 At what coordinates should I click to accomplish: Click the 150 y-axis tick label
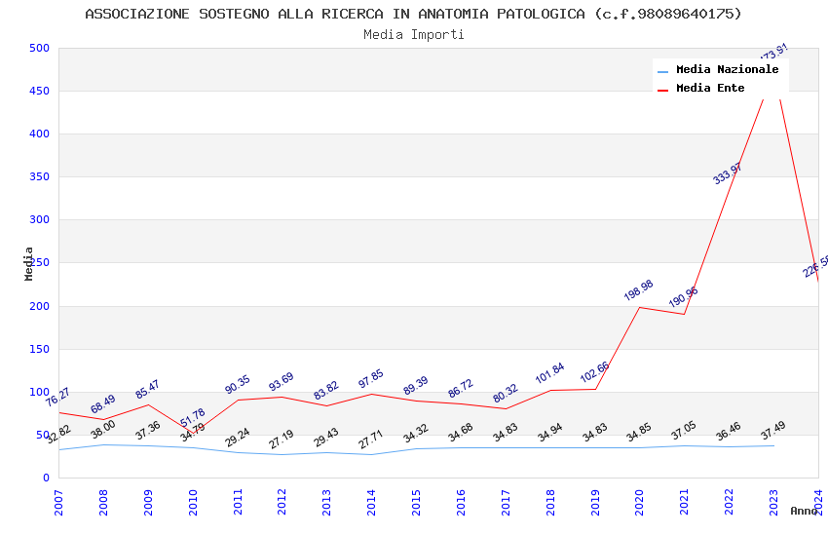[x=39, y=349]
